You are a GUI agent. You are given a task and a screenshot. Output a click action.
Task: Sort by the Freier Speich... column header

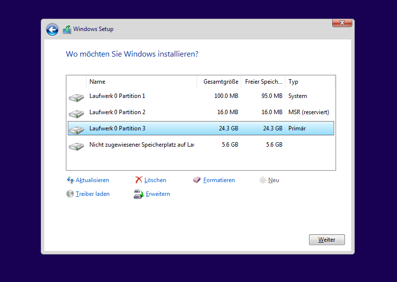pyautogui.click(x=263, y=82)
